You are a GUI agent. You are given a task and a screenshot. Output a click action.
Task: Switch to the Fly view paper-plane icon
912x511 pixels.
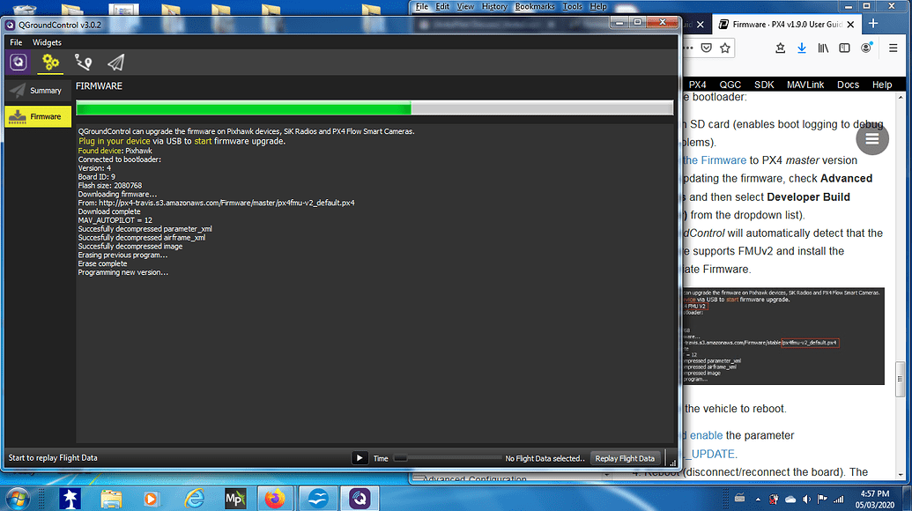pos(115,63)
